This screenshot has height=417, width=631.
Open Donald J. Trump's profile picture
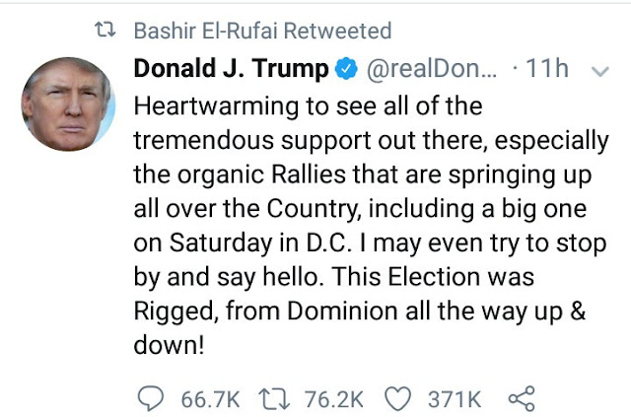click(x=68, y=104)
